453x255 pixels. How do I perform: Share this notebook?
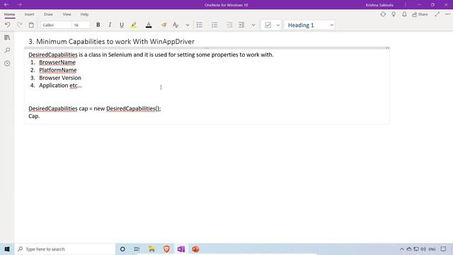click(x=420, y=14)
